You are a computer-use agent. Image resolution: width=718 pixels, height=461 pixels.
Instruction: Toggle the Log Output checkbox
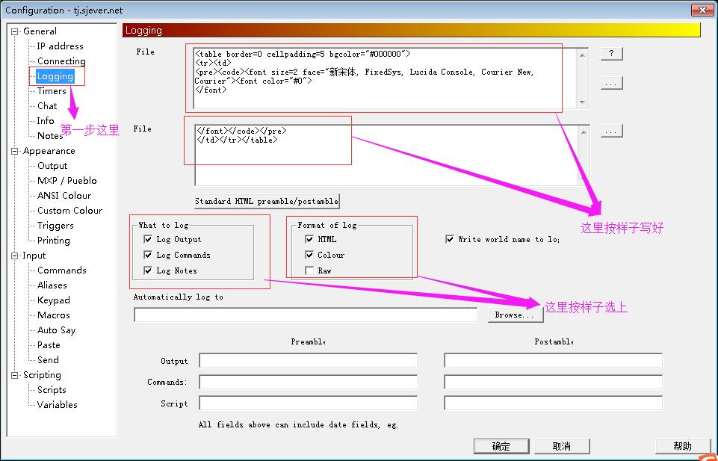[x=148, y=239]
